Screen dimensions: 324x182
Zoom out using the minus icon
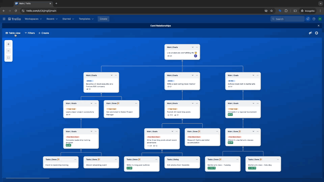pyautogui.click(x=8, y=51)
